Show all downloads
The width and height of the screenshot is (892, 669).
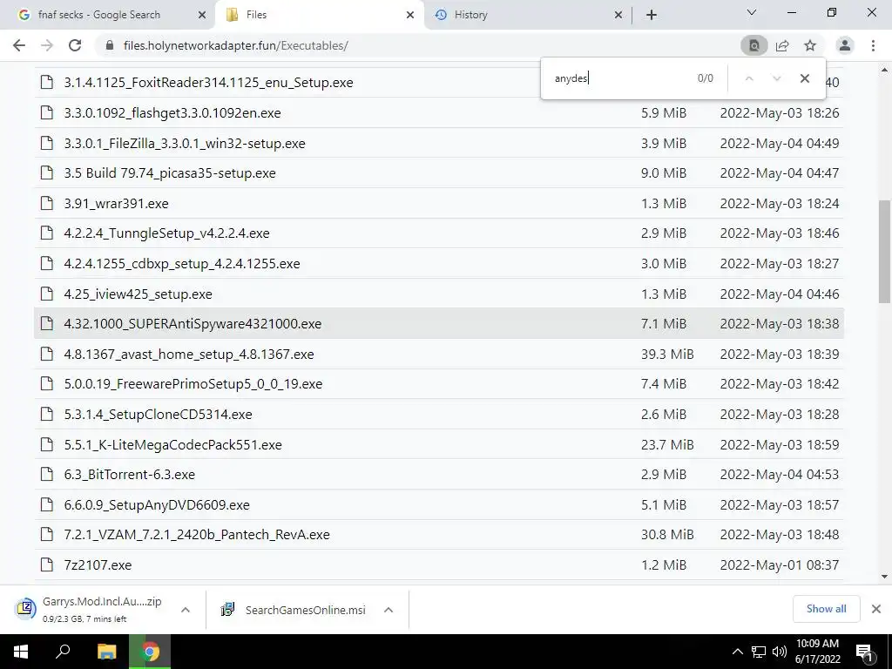(826, 609)
